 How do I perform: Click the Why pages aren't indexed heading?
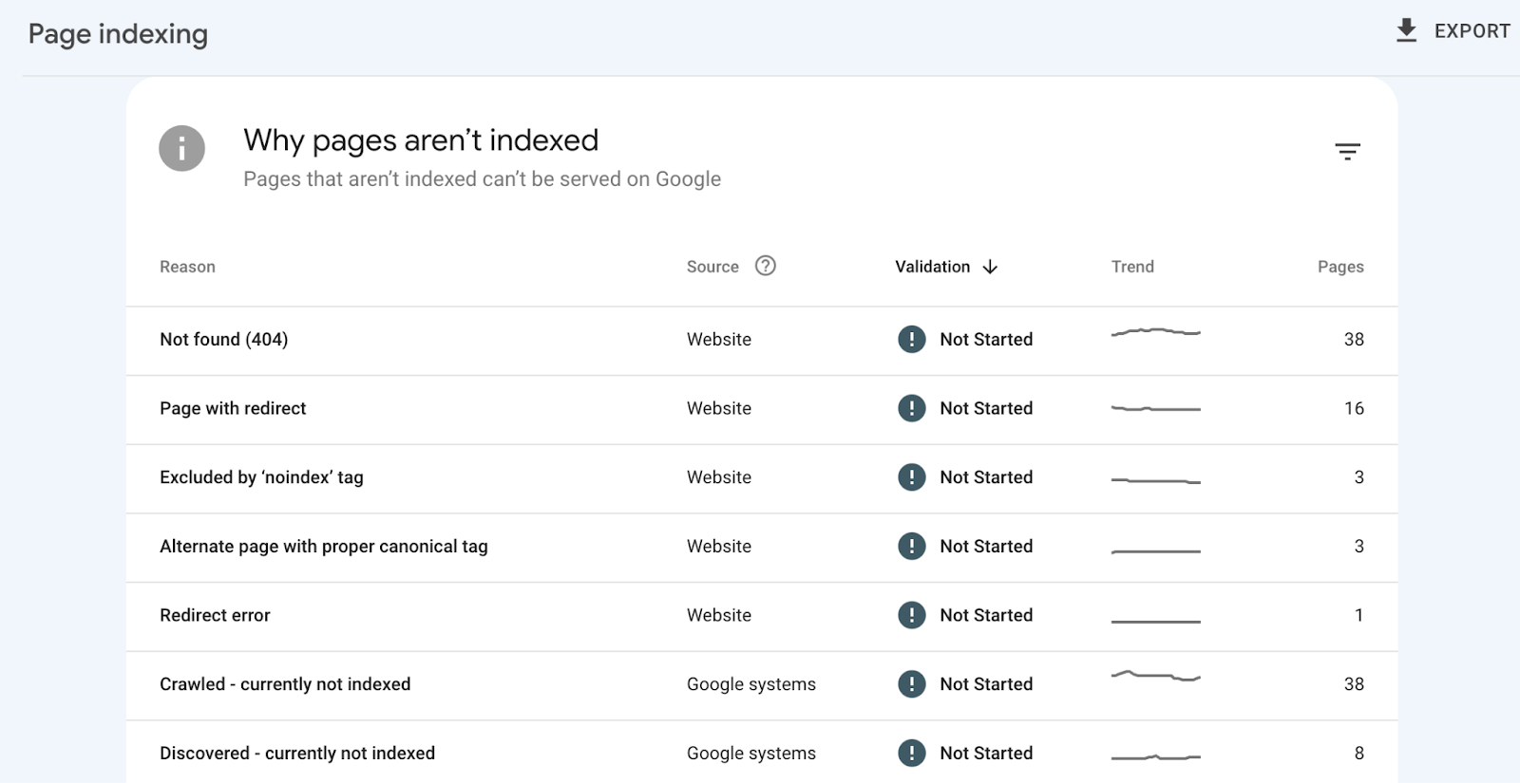click(421, 140)
